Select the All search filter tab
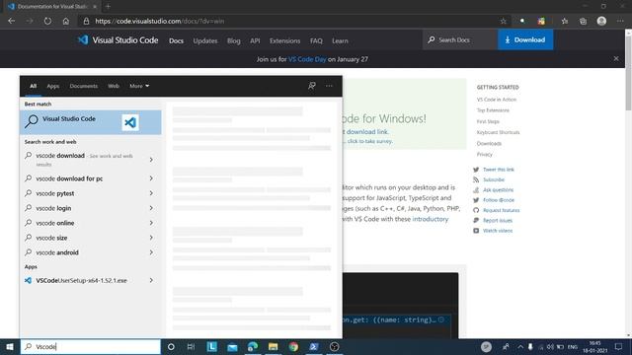The height and width of the screenshot is (355, 632). coord(33,86)
